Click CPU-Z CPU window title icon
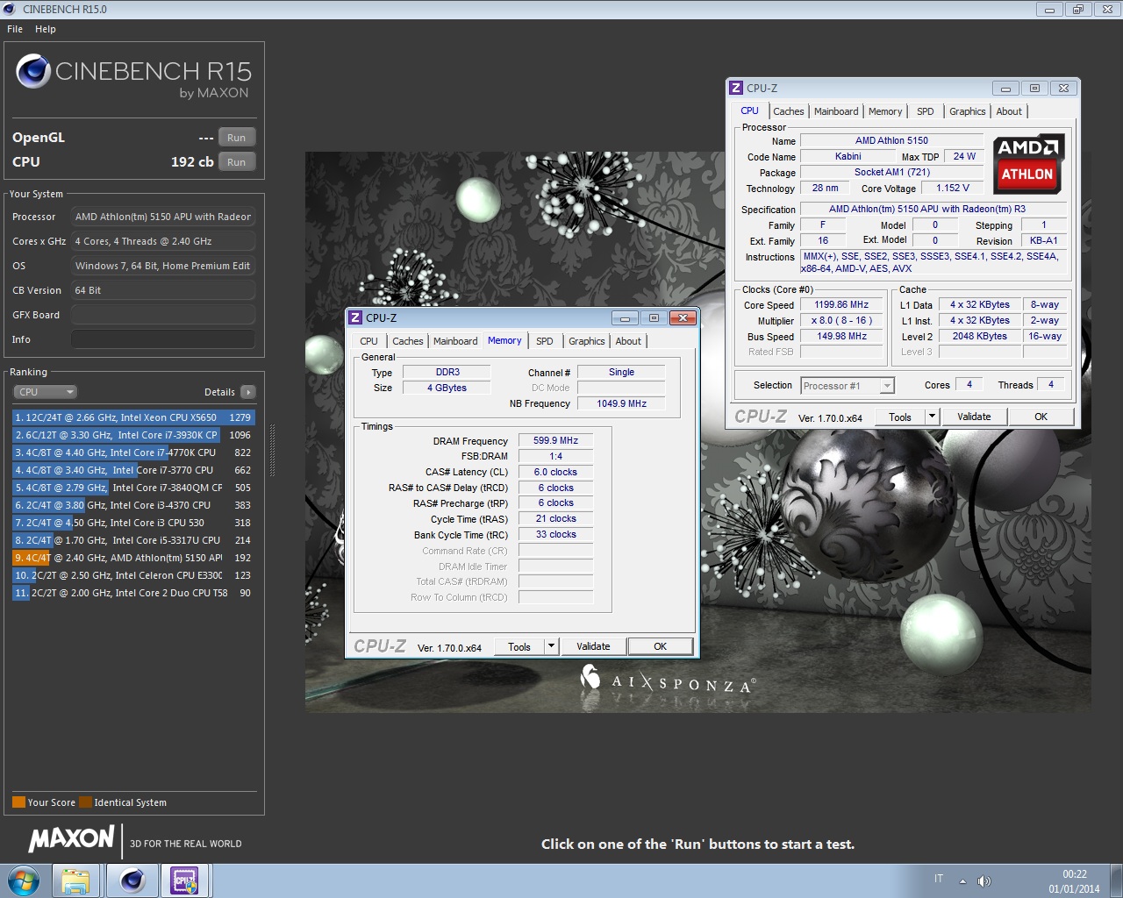1123x898 pixels. [736, 88]
